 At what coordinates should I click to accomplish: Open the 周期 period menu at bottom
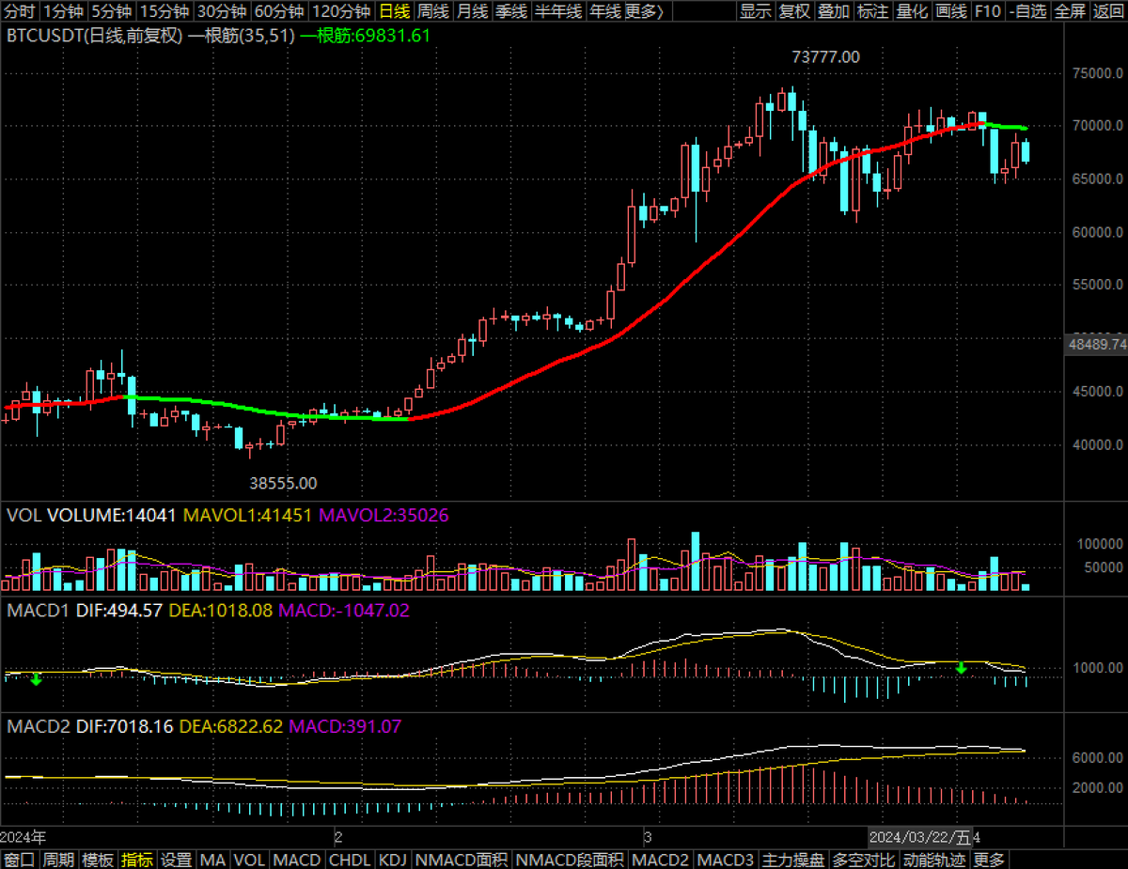59,860
